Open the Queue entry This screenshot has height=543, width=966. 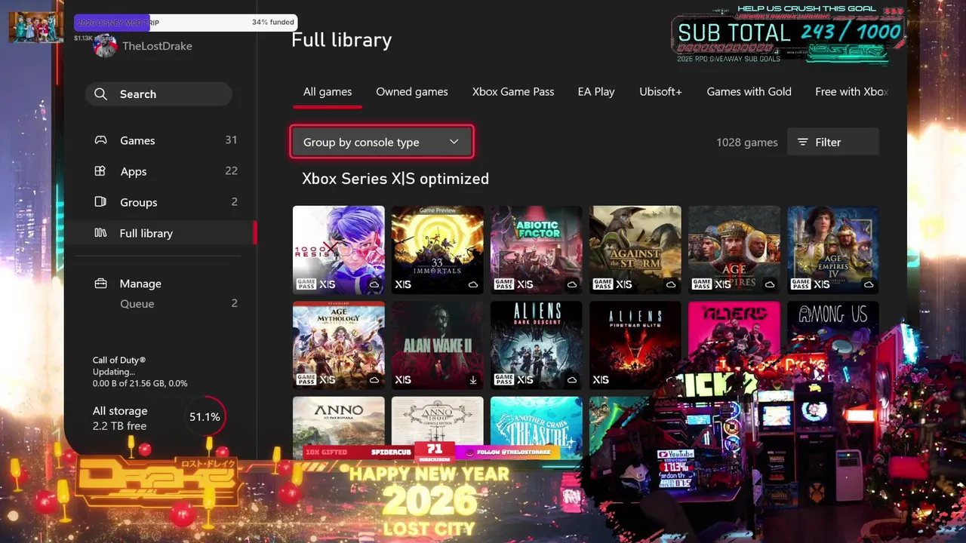pyautogui.click(x=165, y=303)
